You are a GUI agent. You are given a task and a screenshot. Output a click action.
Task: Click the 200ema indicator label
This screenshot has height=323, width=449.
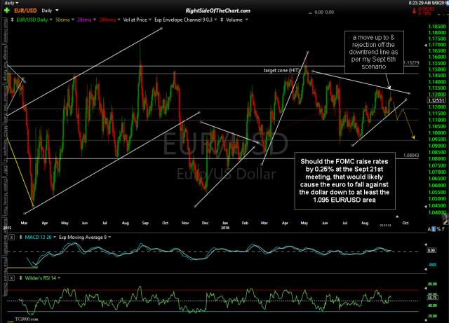107,20
